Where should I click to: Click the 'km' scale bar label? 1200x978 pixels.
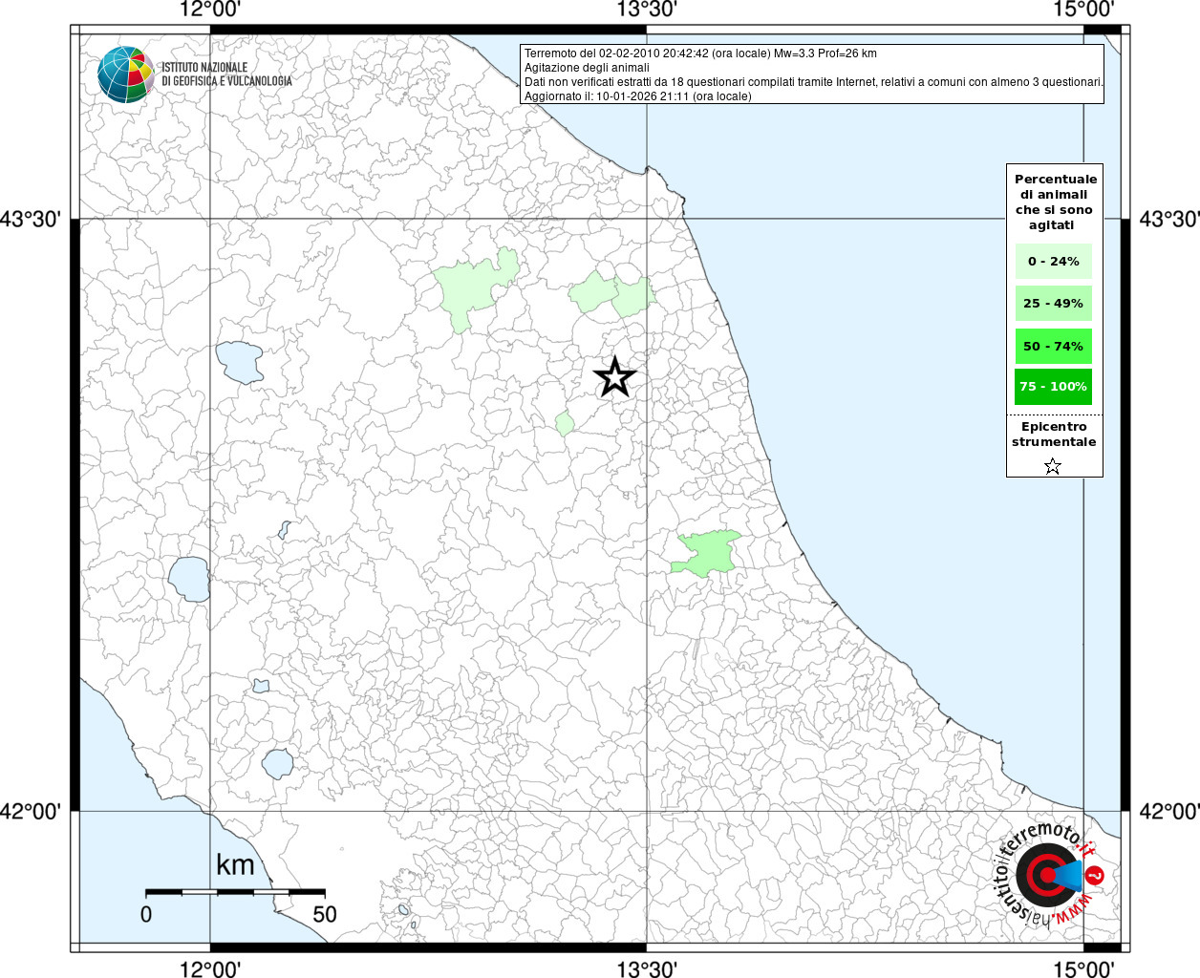pyautogui.click(x=235, y=865)
